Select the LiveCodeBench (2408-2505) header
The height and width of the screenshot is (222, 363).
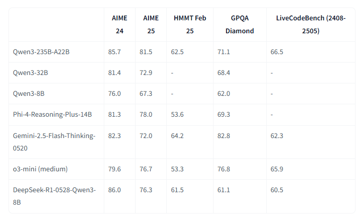pyautogui.click(x=311, y=24)
